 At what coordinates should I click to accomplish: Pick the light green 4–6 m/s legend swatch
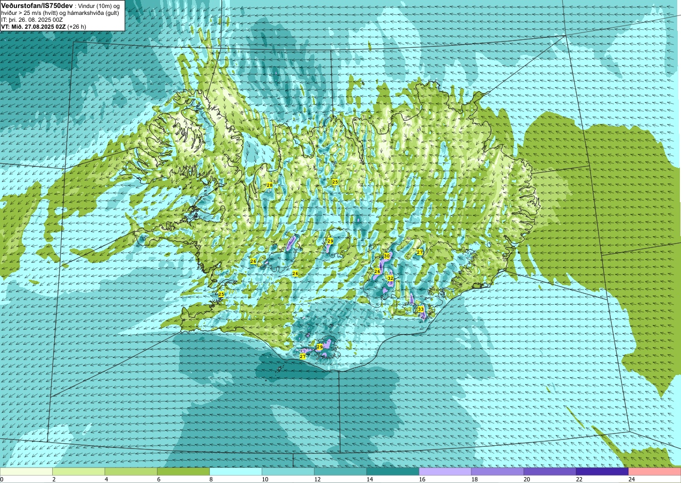click(131, 471)
